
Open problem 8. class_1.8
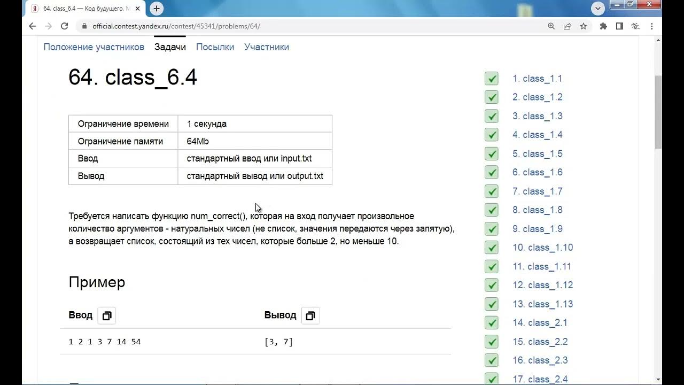pyautogui.click(x=537, y=210)
